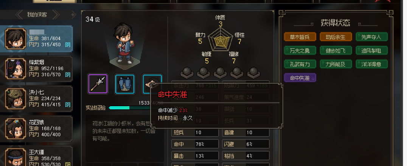Screen dimensions: 407x166
Task: Click the first empty orb socket
Action: (186, 73)
